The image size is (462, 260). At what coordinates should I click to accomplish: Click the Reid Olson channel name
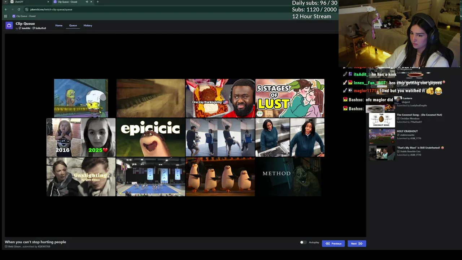click(14, 247)
